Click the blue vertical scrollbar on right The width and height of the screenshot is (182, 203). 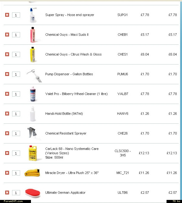(181, 101)
